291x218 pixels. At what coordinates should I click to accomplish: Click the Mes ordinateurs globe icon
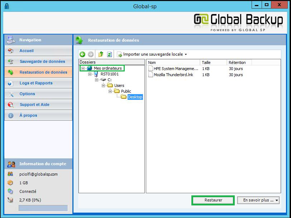point(90,68)
